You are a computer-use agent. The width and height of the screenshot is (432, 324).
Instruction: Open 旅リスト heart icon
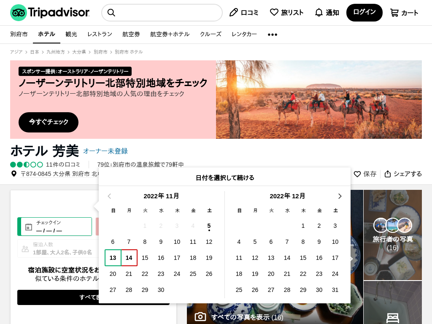click(x=274, y=13)
